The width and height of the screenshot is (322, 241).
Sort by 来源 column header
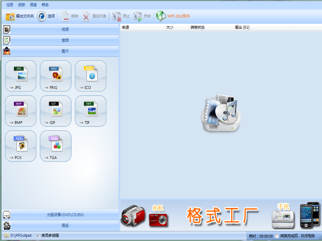point(142,27)
